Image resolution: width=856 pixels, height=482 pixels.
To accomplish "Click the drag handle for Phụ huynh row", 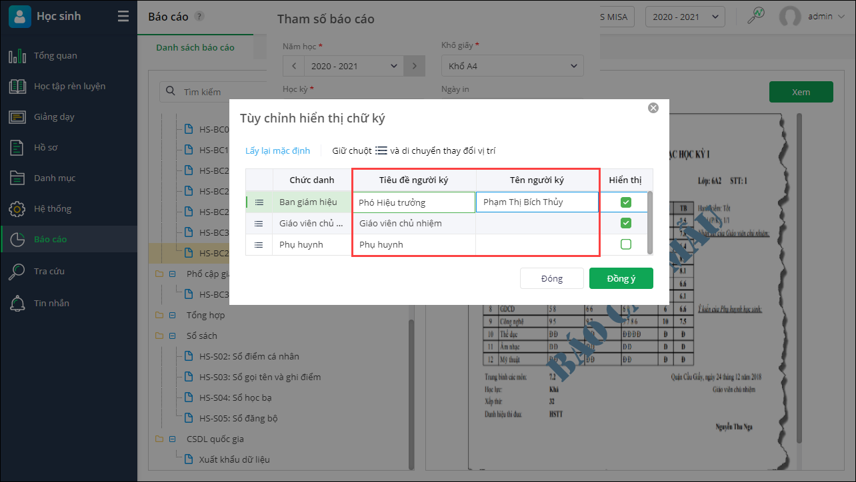I will 259,245.
